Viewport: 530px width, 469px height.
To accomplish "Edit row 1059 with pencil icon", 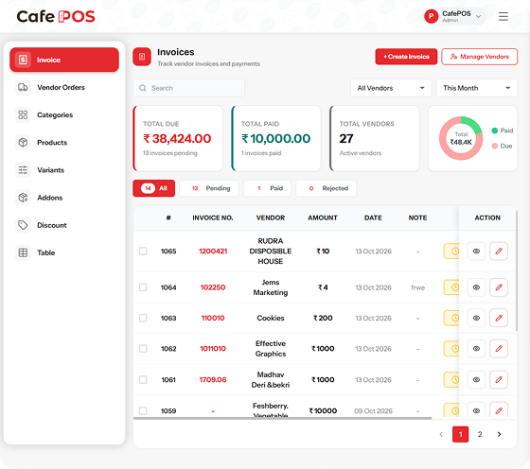I will [499, 410].
